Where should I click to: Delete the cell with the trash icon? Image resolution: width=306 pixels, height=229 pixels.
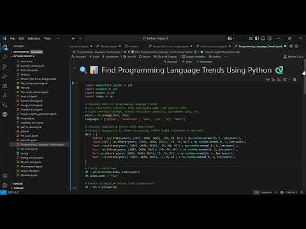click(295, 80)
